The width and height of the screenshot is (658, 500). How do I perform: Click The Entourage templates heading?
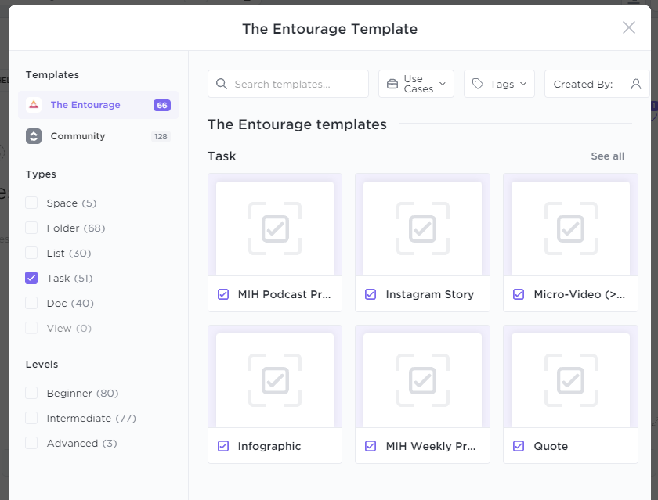click(297, 124)
